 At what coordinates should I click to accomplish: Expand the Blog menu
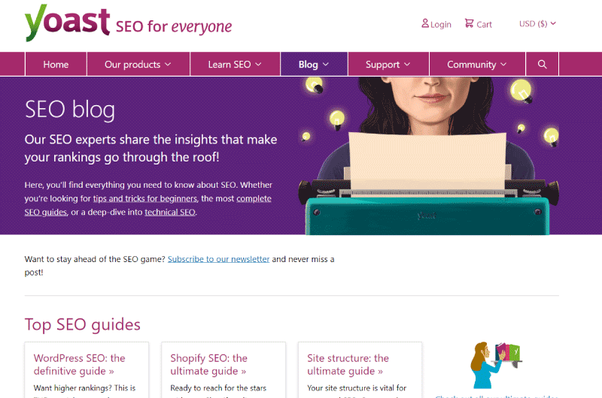[x=314, y=65]
